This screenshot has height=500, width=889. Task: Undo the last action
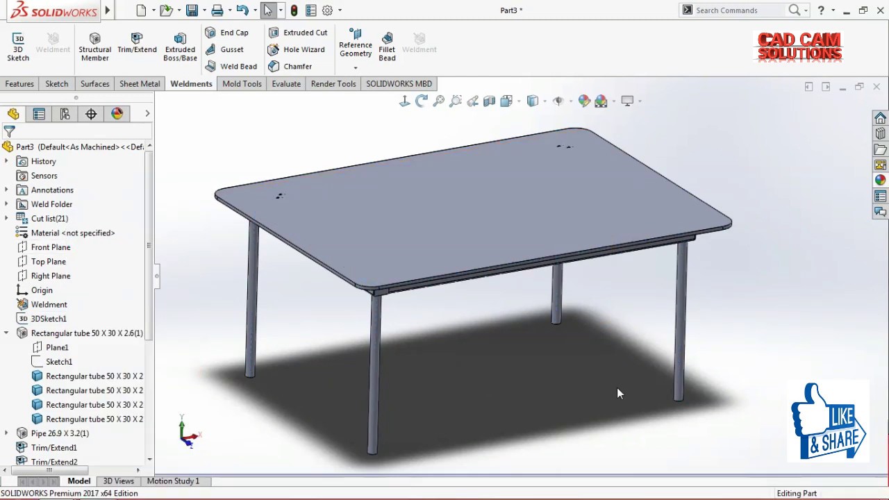click(242, 10)
